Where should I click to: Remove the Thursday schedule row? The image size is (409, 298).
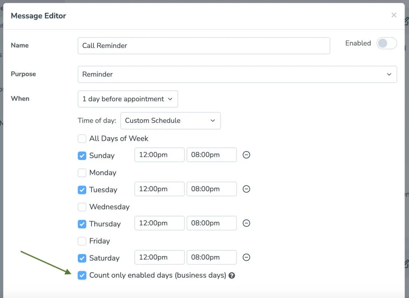click(x=246, y=223)
